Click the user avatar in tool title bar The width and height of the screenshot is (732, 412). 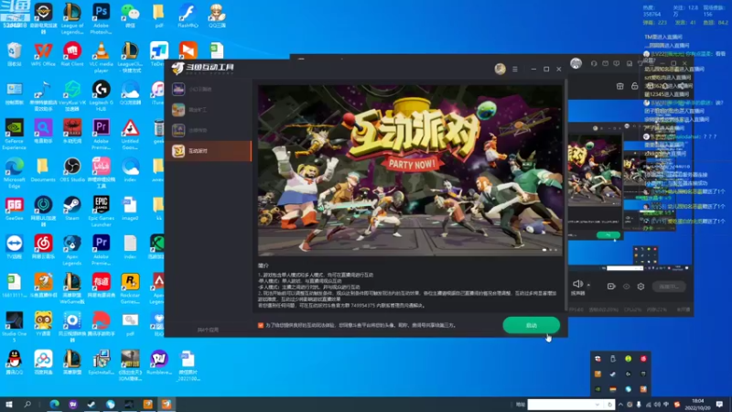pos(500,69)
